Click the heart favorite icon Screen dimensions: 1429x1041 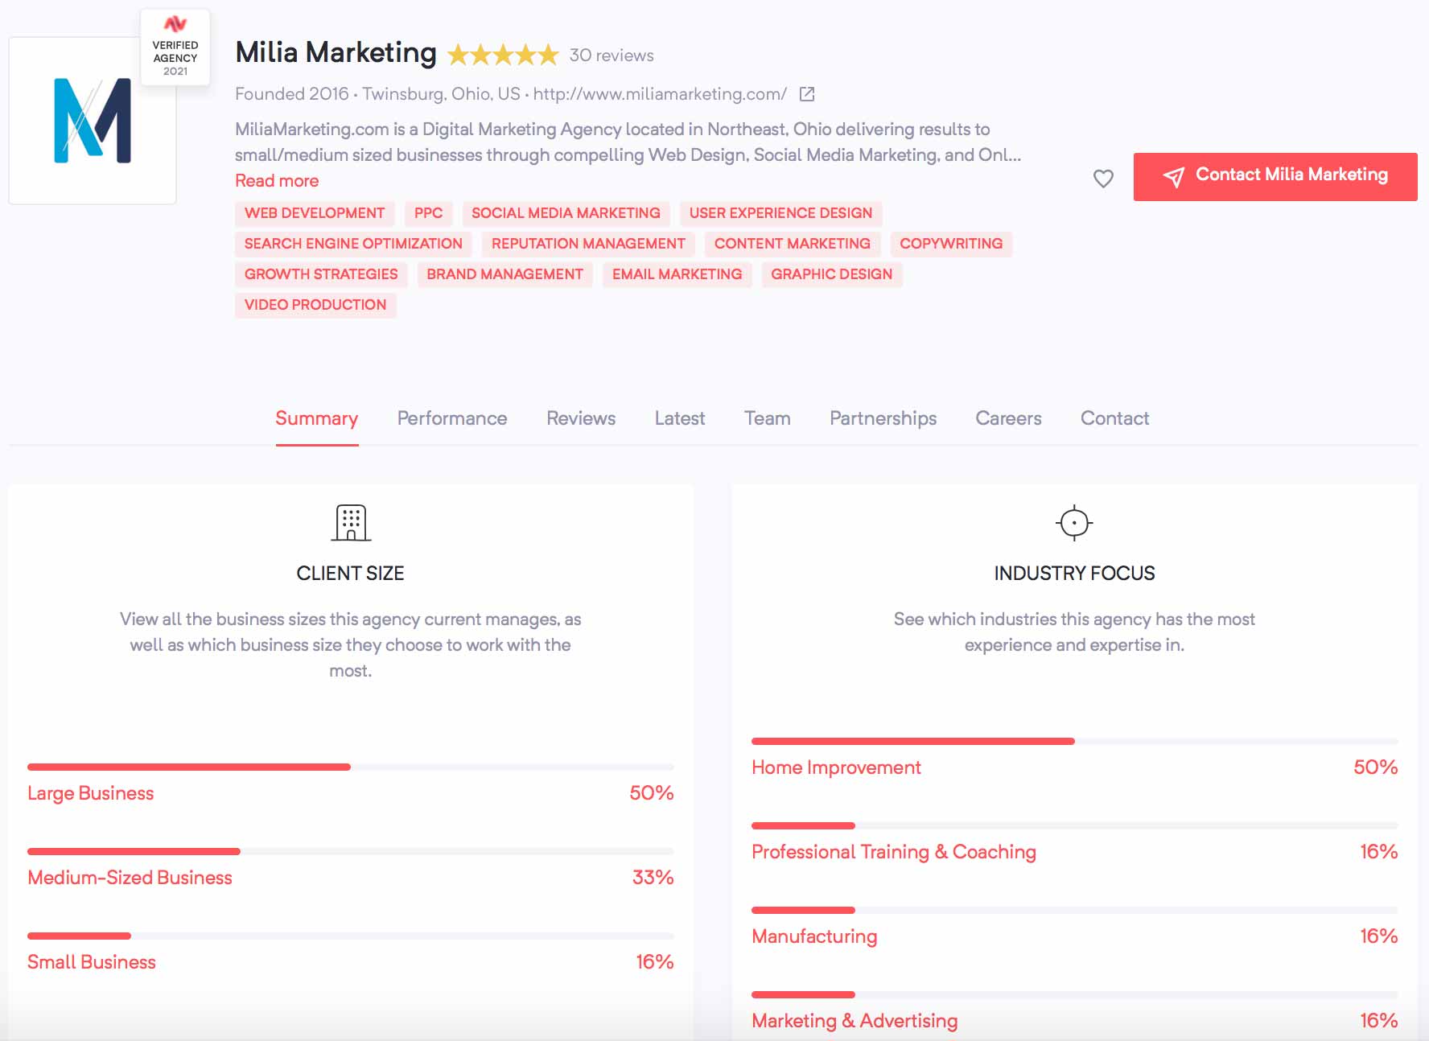(x=1103, y=178)
